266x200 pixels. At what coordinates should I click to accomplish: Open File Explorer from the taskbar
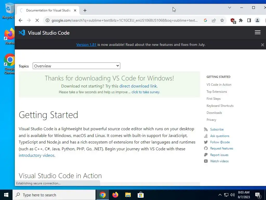(128, 195)
